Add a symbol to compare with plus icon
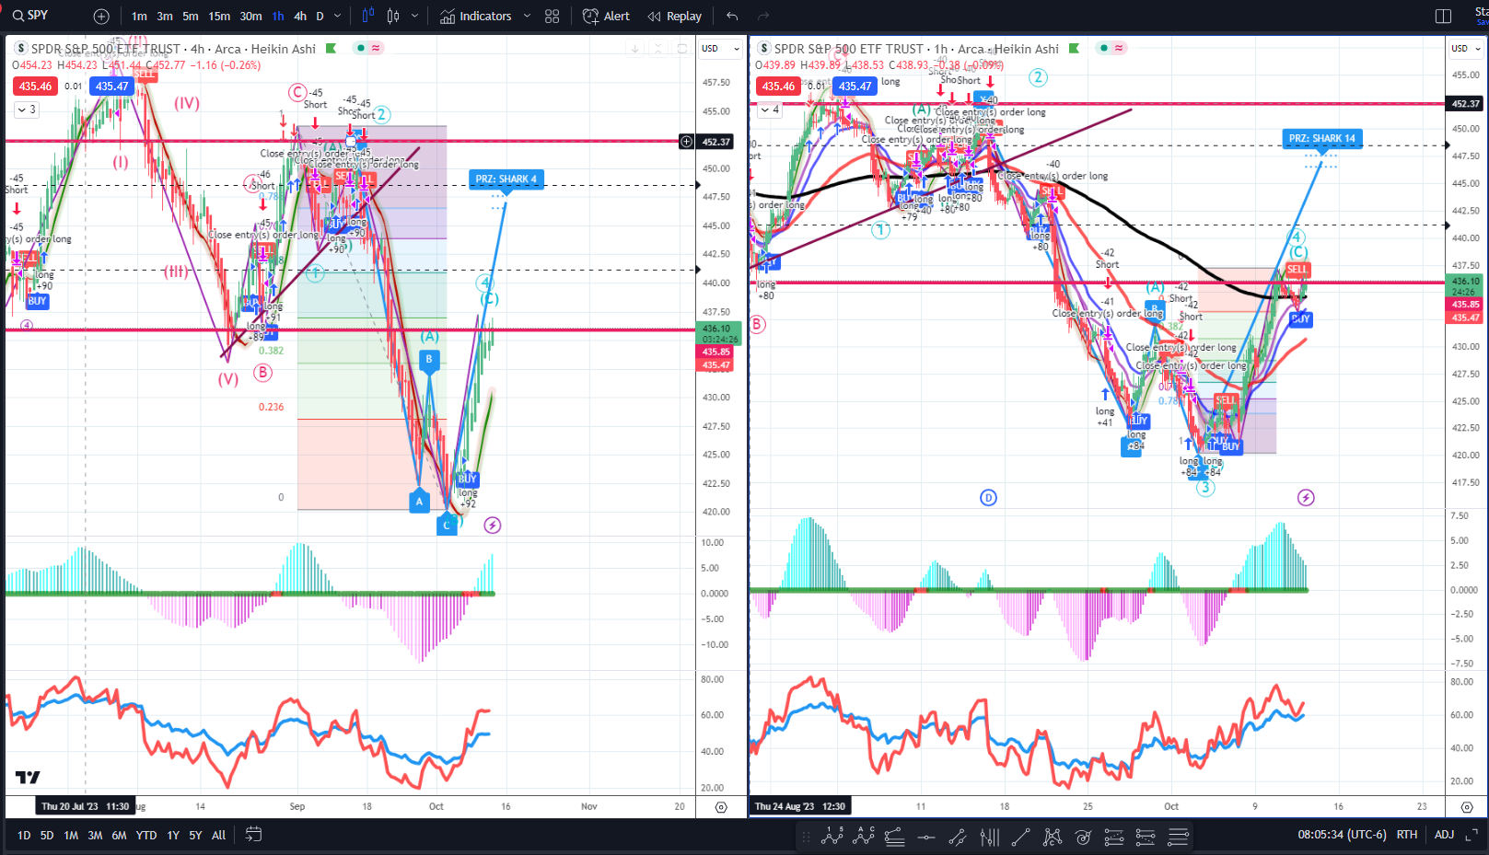 [x=101, y=17]
